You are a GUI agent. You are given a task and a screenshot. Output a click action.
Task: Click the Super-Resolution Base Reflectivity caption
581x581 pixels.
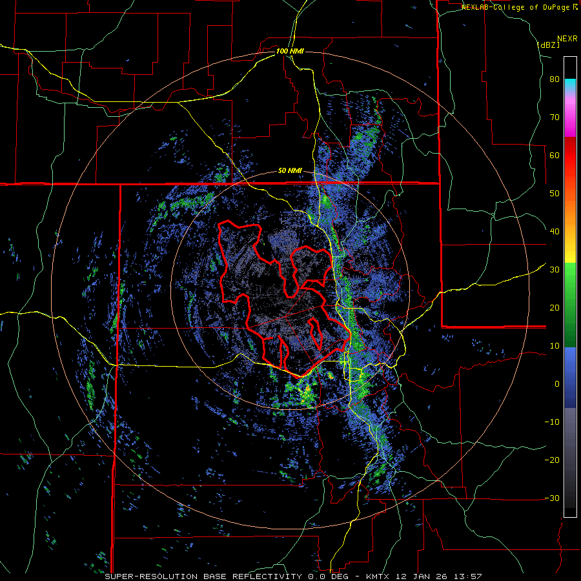click(x=203, y=576)
